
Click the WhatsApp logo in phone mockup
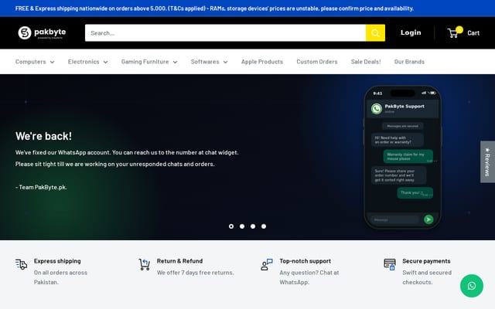coord(377,109)
